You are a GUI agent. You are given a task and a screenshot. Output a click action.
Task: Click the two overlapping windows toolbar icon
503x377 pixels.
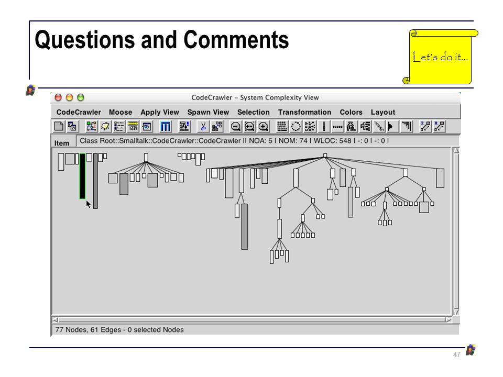[72, 126]
